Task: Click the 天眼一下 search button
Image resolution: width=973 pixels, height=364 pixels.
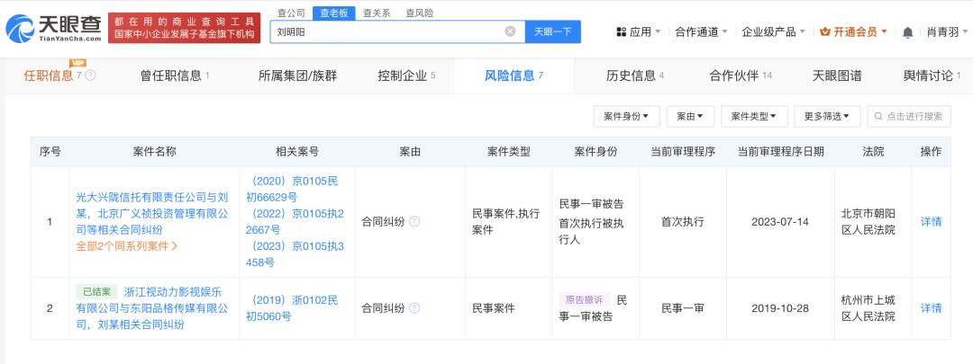Action: click(553, 31)
